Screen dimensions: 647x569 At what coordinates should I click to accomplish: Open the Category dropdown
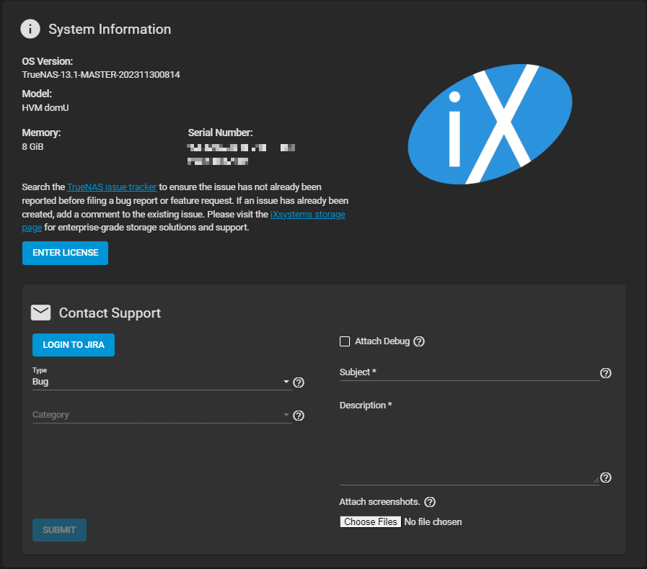pyautogui.click(x=161, y=415)
